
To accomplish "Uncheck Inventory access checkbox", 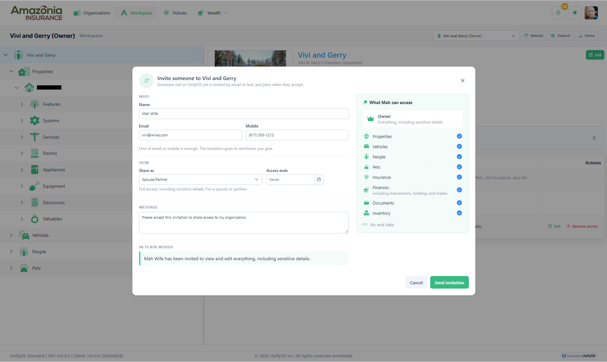I will [459, 213].
